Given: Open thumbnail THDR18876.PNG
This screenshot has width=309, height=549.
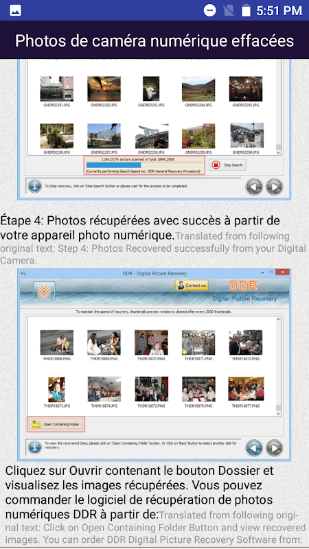Looking at the screenshot, I should click(198, 389).
